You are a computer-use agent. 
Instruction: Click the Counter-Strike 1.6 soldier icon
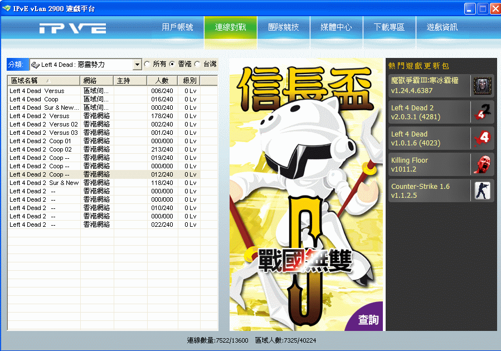point(482,191)
